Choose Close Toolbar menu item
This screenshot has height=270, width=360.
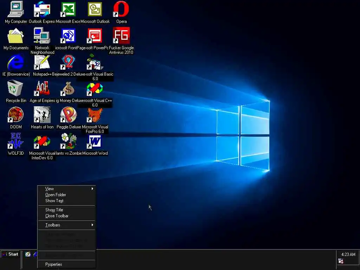point(66,216)
